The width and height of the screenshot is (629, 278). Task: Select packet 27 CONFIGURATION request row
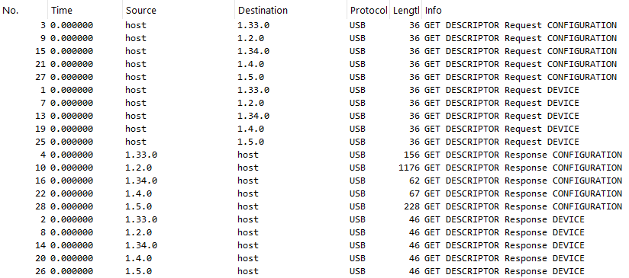pos(314,77)
